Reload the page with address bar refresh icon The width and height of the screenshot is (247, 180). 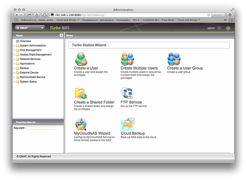coord(208,15)
